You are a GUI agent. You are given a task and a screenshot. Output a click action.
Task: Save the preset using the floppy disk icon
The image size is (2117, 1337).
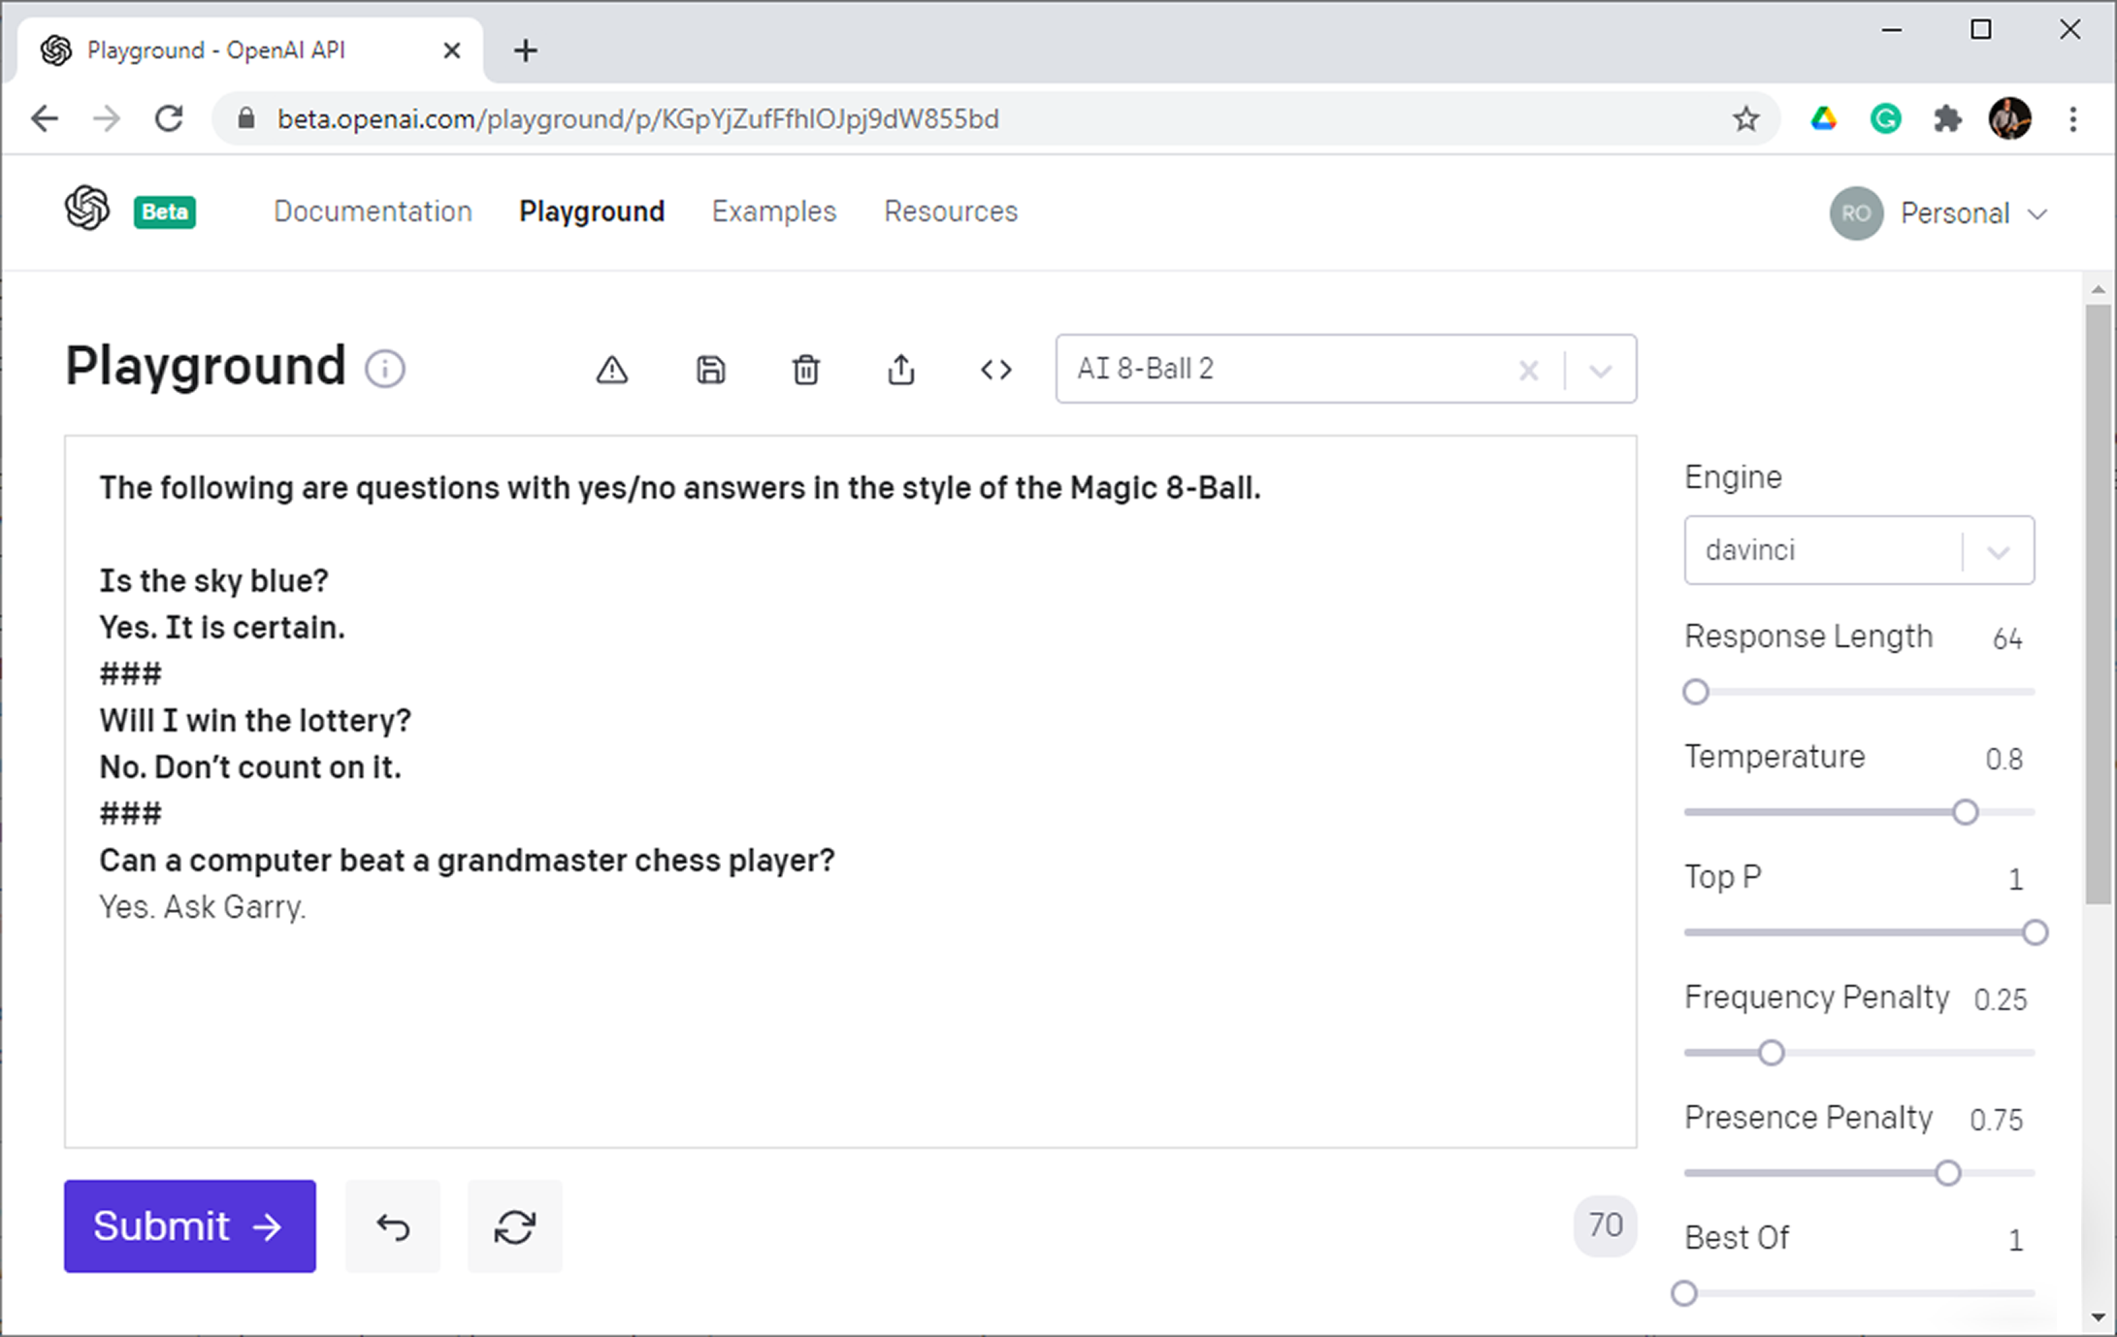(x=710, y=370)
